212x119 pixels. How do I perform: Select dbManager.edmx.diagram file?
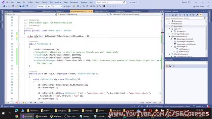(186, 44)
